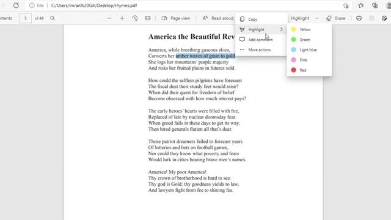Image resolution: width=391 pixels, height=220 pixels.
Task: Refresh the page with reload icon
Action: 16,5
